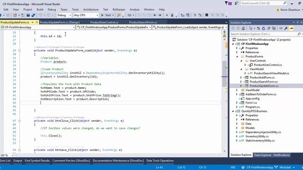The image size is (303, 170).
Task: Click '1 reference' CodeLens above btnClose_Click
Action: point(40,118)
